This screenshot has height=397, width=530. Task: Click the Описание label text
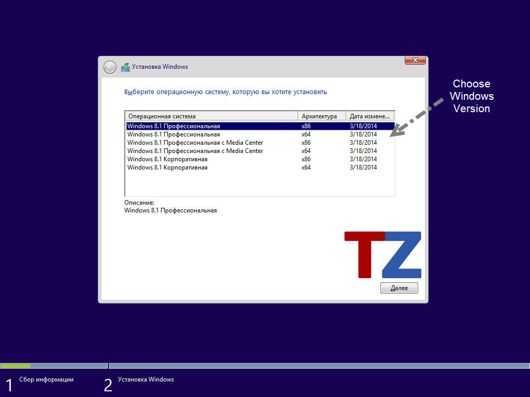(x=139, y=203)
